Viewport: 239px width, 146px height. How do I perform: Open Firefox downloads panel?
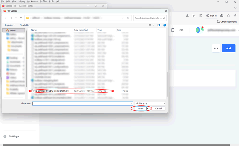click(187, 16)
